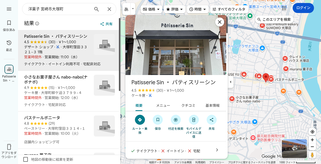Click the Street View pegman icon
Image resolution: width=321 pixels, height=164 pixels.
(x=312, y=155)
